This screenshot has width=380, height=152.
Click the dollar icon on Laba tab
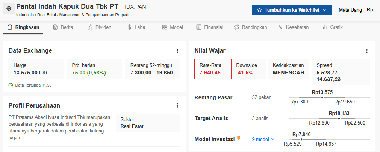coord(129,27)
